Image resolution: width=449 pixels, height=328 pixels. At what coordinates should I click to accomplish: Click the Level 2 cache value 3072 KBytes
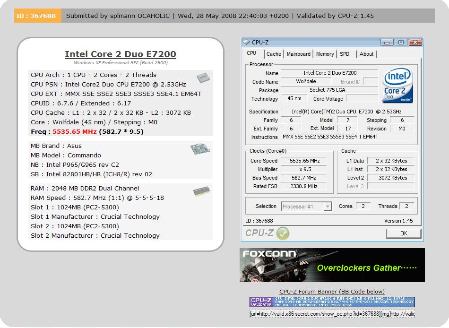391,178
